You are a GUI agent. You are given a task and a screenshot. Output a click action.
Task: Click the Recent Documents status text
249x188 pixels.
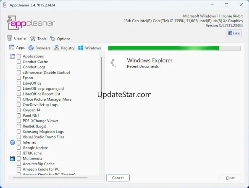click(x=143, y=66)
